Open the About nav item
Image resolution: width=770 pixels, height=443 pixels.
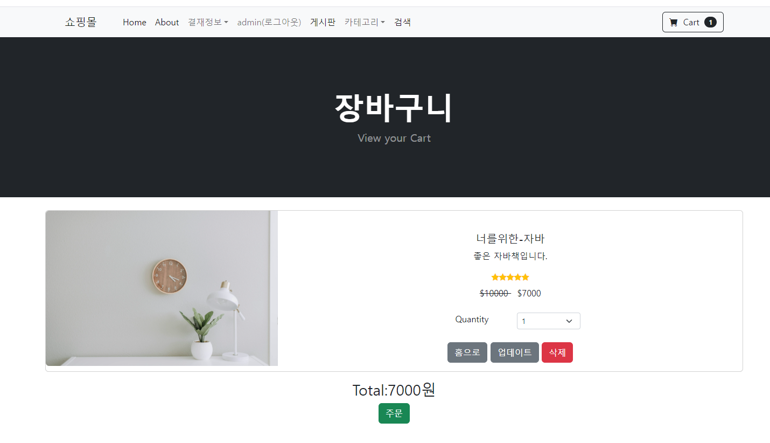pos(167,22)
